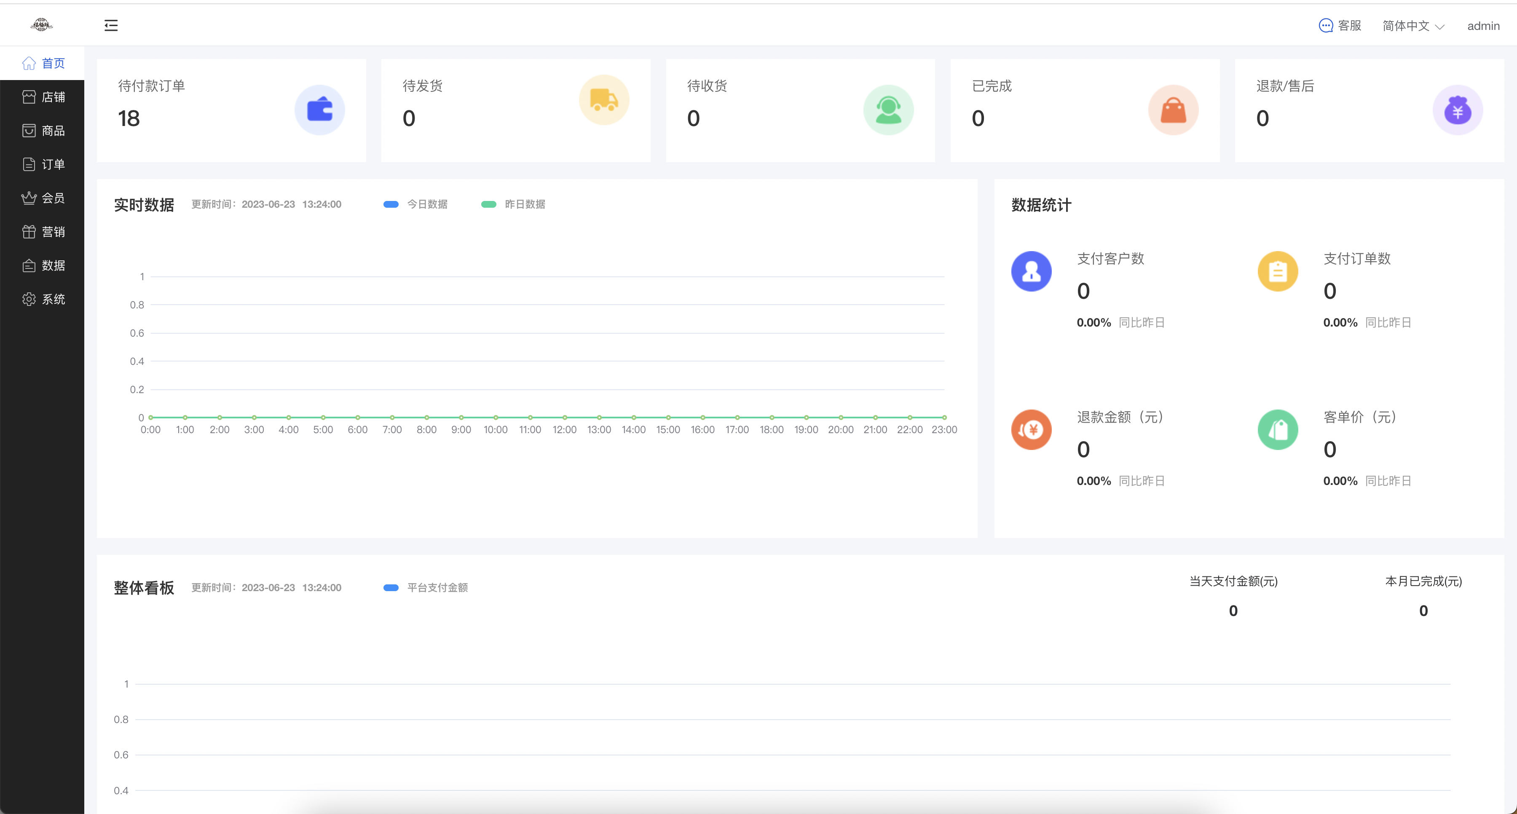Click the gear icon next to 系统
This screenshot has height=814, width=1517.
pyautogui.click(x=29, y=299)
